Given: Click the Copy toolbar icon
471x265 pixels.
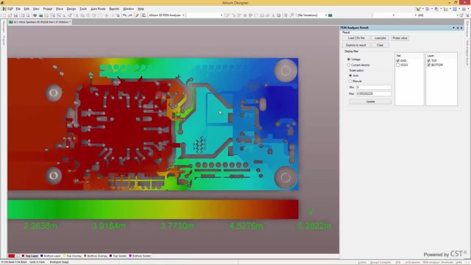Looking at the screenshot, I should click(x=82, y=15).
